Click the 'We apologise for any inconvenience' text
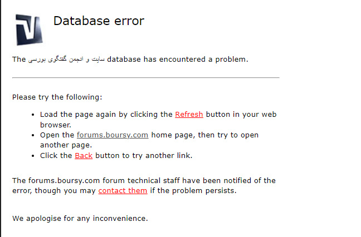Screen dimensions: 361x237 click(x=80, y=219)
